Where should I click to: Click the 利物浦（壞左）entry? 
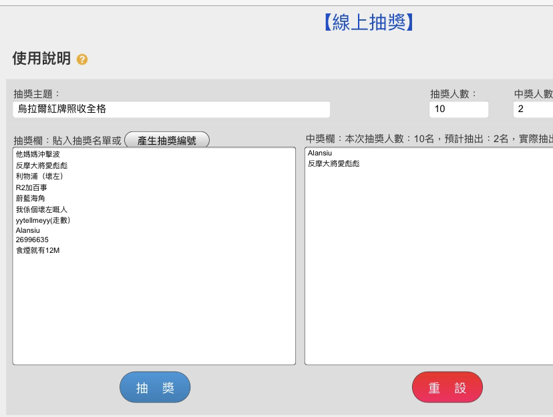tap(39, 176)
